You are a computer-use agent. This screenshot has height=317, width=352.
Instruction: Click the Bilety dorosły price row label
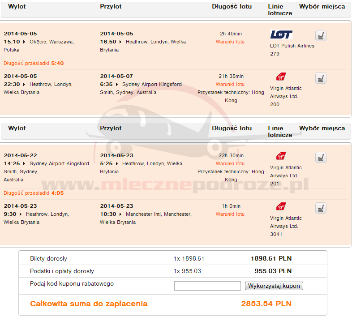click(x=48, y=258)
